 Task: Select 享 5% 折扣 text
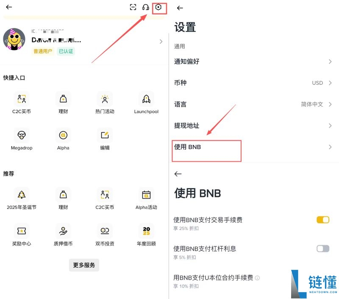point(185,257)
